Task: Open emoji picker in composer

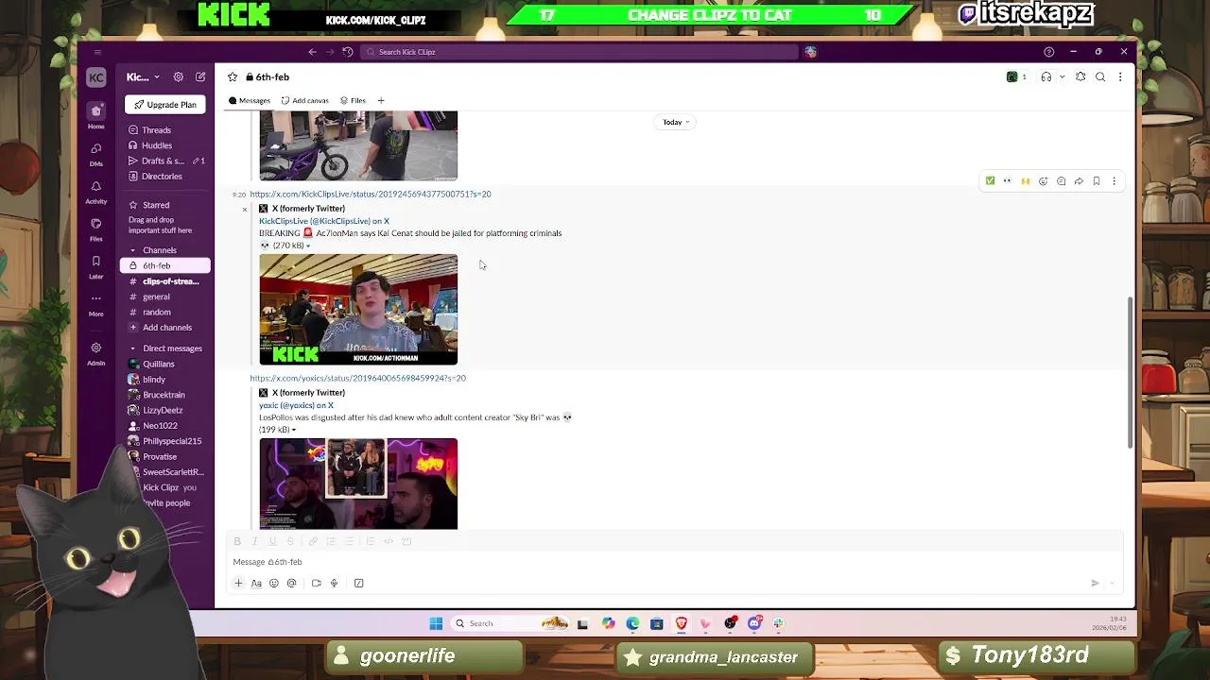Action: (274, 584)
